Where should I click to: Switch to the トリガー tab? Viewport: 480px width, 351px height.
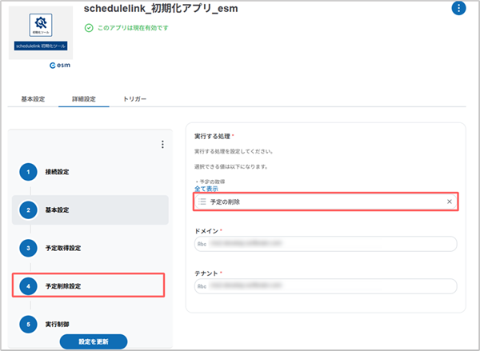134,99
